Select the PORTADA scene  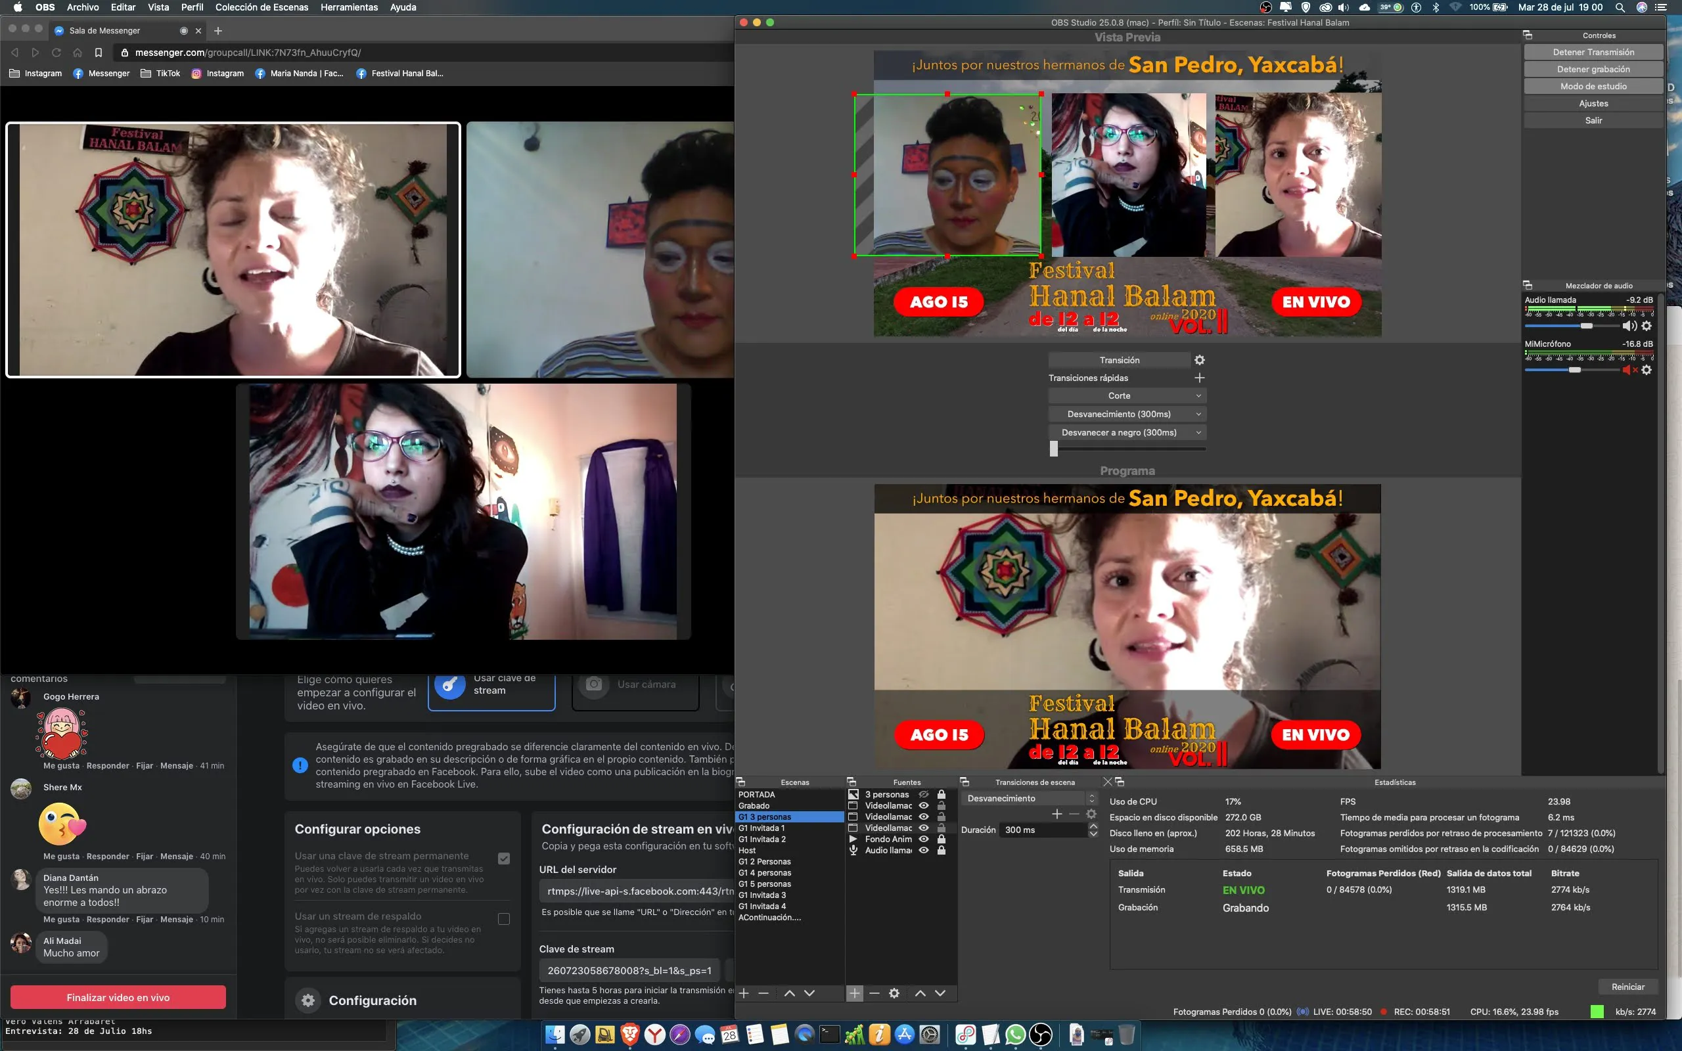pyautogui.click(x=790, y=795)
